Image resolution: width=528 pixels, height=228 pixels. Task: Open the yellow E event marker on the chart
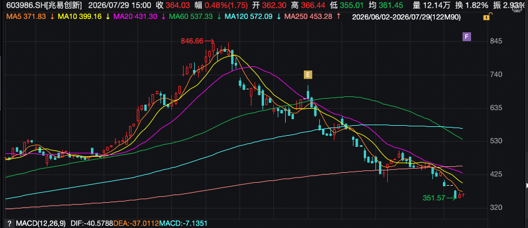(308, 75)
